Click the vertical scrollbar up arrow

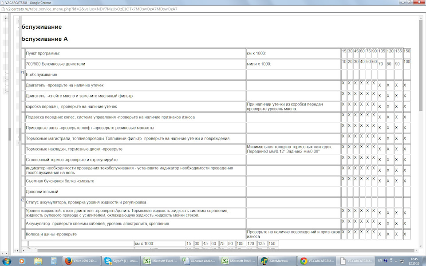click(421, 17)
